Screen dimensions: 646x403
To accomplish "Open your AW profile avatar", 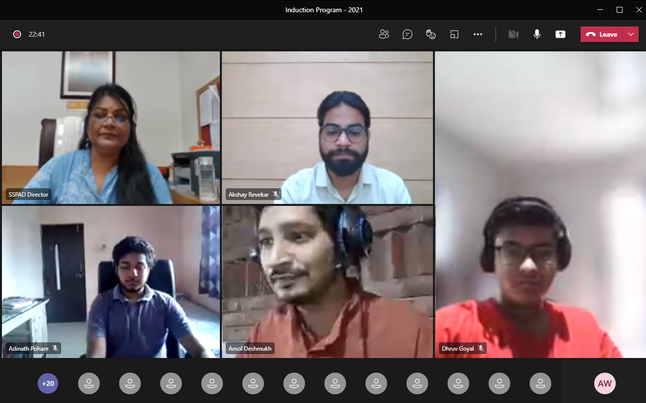I will pyautogui.click(x=604, y=383).
